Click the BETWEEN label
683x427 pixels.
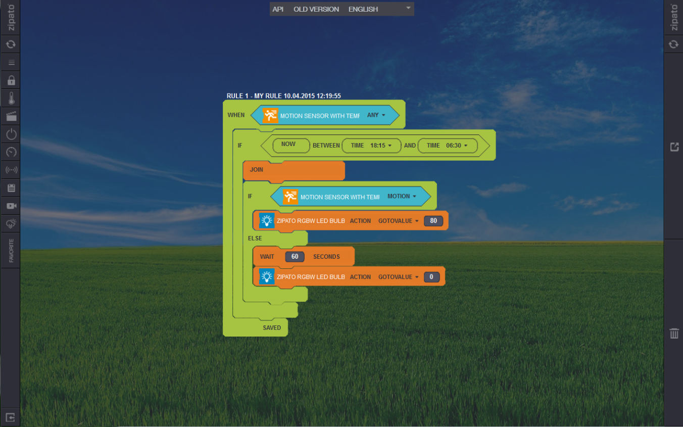click(x=326, y=146)
